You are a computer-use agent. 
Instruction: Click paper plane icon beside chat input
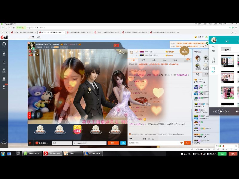(182, 143)
